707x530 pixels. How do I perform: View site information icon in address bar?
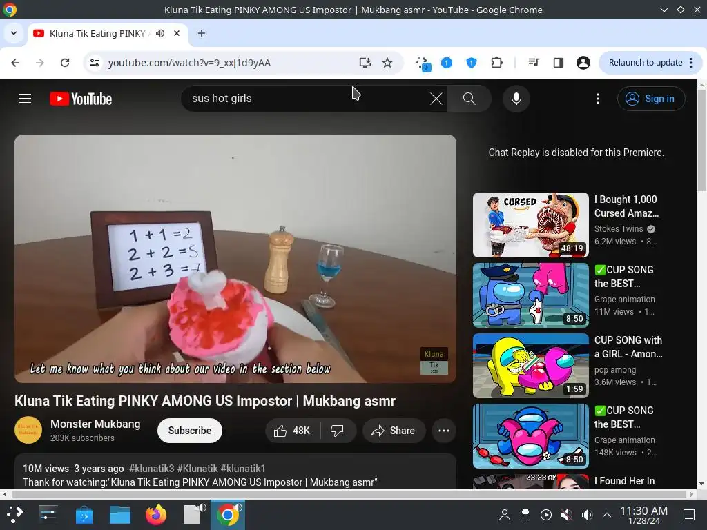pos(94,63)
